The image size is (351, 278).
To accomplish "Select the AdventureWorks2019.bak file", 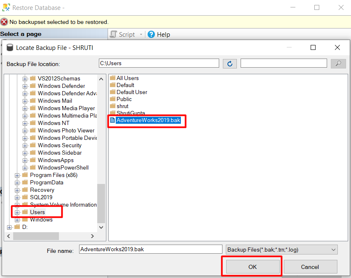I will click(x=148, y=120).
